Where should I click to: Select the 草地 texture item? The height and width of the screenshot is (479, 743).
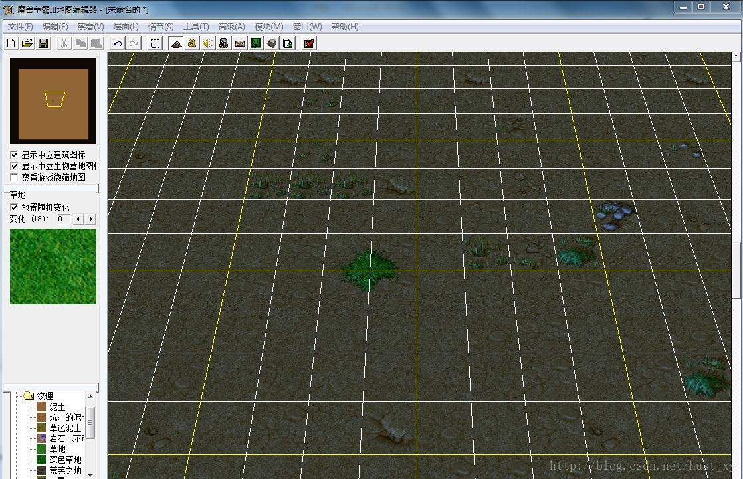tap(57, 449)
